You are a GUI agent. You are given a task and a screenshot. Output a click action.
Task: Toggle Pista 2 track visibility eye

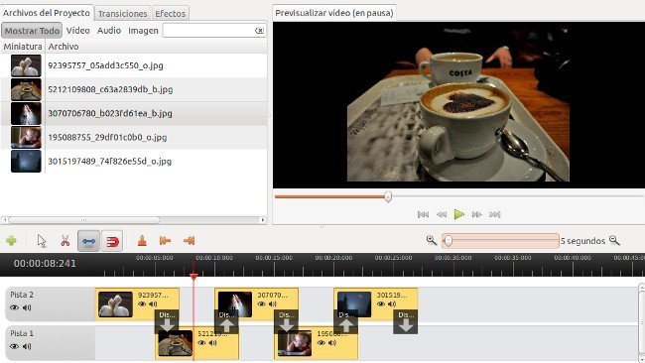pyautogui.click(x=15, y=307)
